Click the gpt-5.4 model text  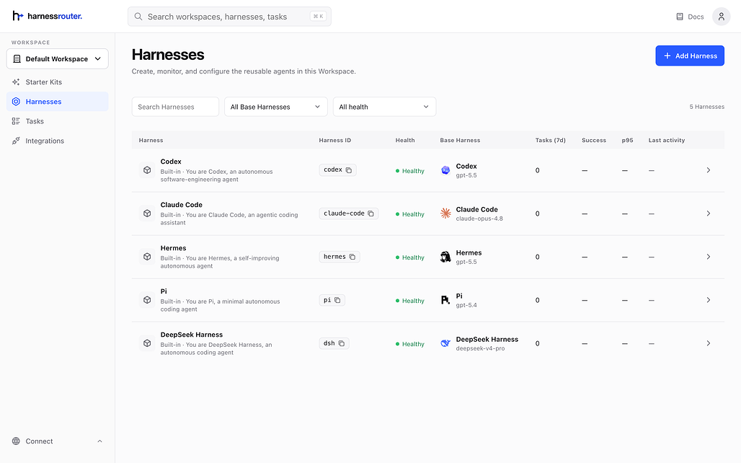pyautogui.click(x=466, y=306)
